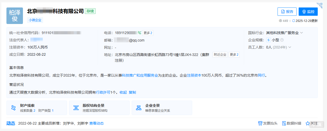Image resolution: width=327 pixels, height=131 pixels.
Task: Click the 监控 monitor button
Action: tap(308, 12)
